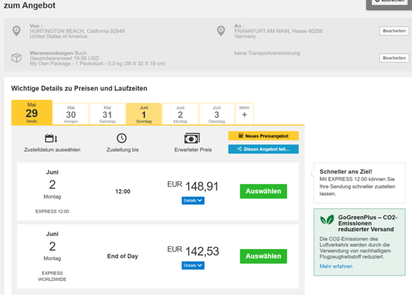412x295 pixels.
Task: Click the clock Zustellung bis icon
Action: (x=122, y=138)
